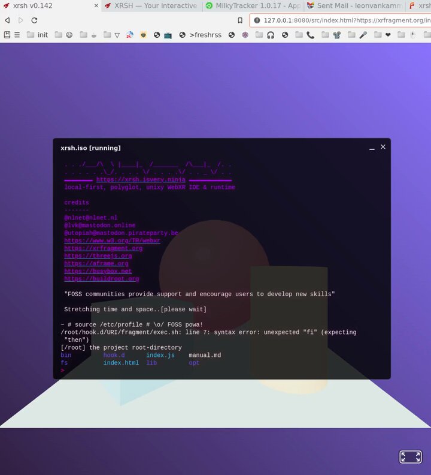The image size is (431, 475).
Task: Click the 'bin' directory listing entry
Action: [x=66, y=355]
